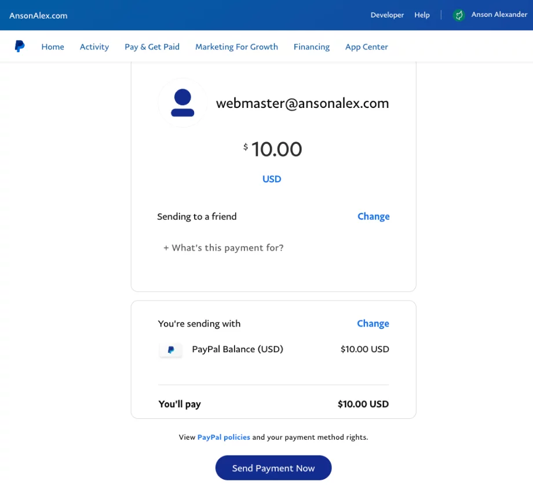Select the PayPal Balance card icon
533x485 pixels.
pos(170,349)
